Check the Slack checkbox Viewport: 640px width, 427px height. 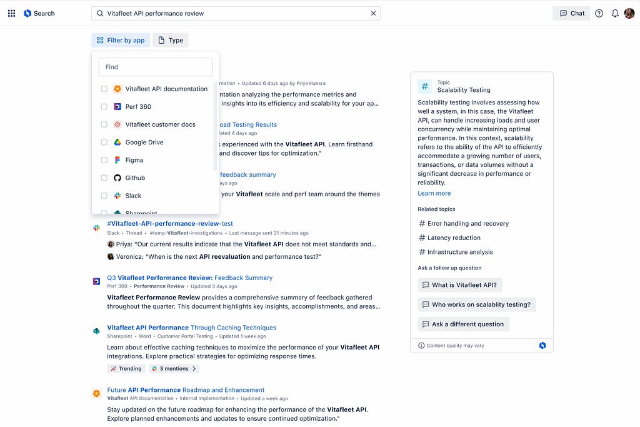click(x=104, y=196)
